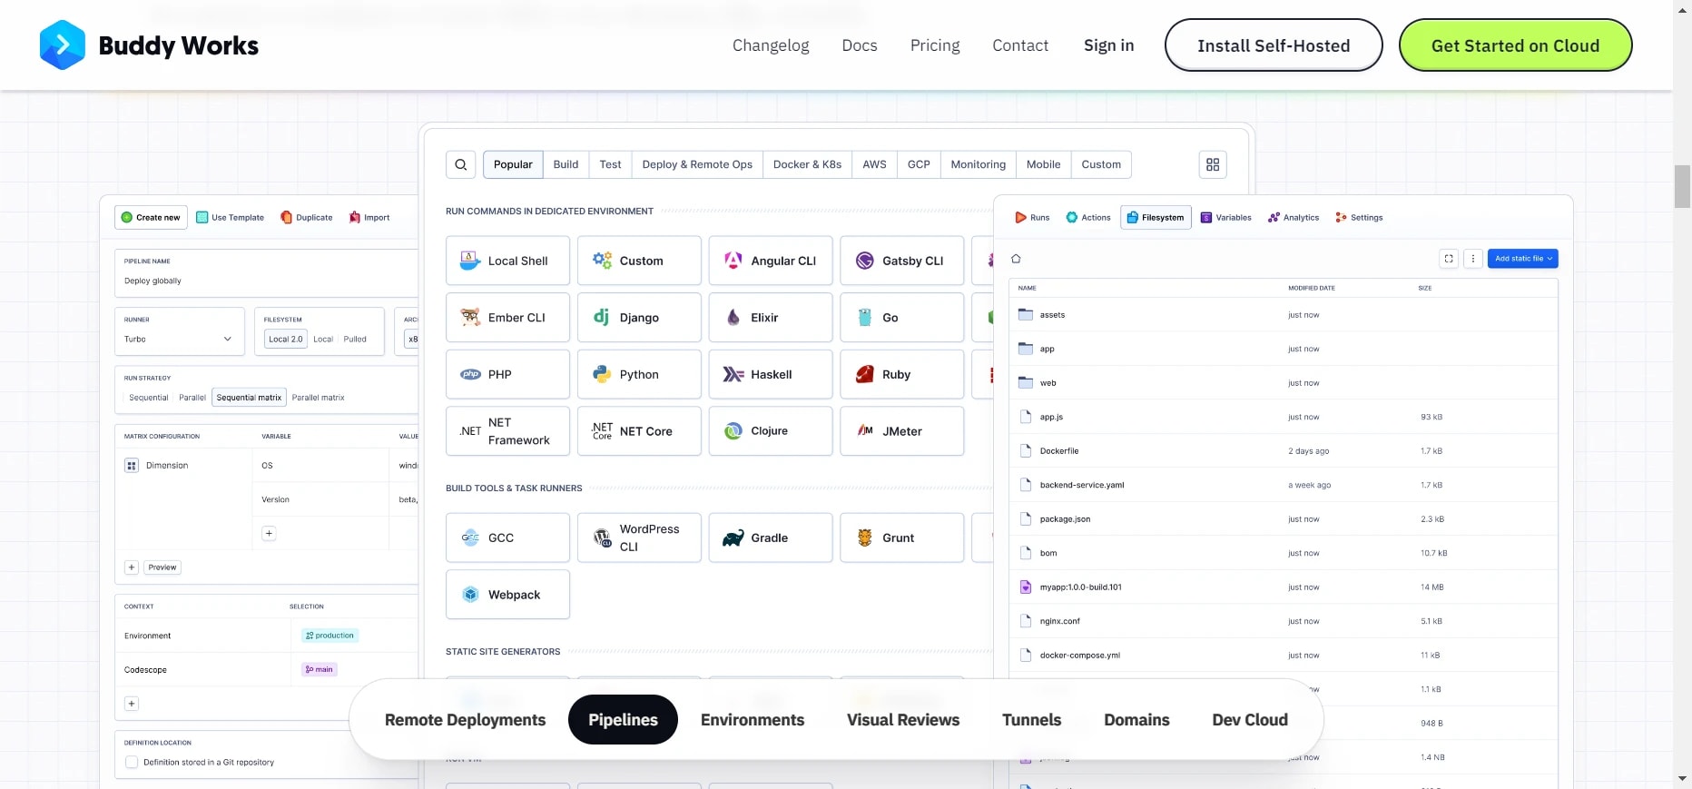
Task: Pick the JMeter action
Action: click(x=902, y=431)
